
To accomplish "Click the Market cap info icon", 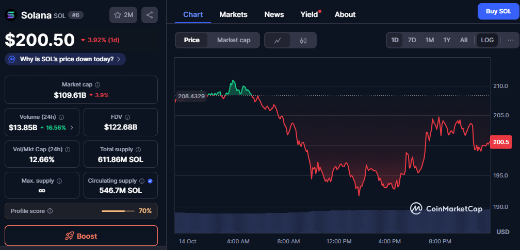I will 98,84.
